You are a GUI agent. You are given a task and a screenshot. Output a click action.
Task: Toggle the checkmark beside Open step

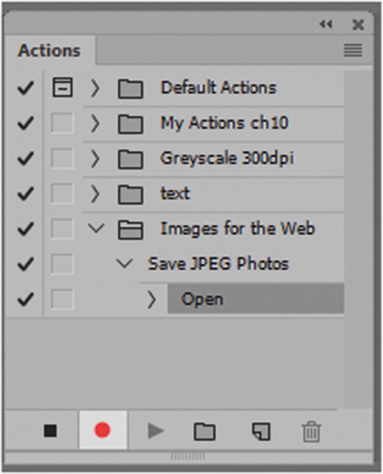25,299
